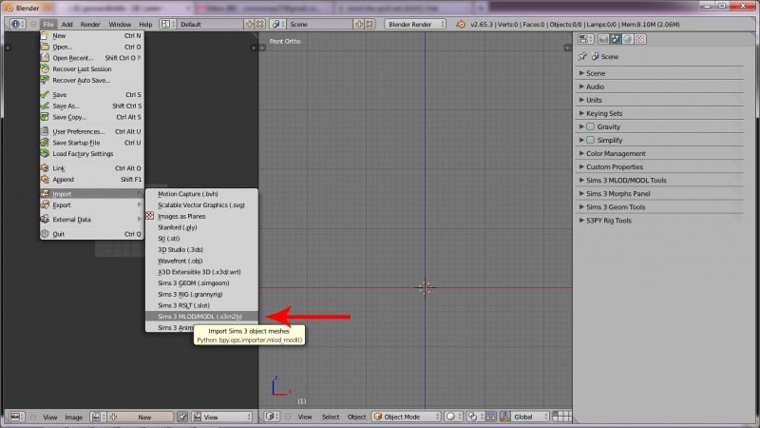Open the Add menu
This screenshot has height=428, width=760.
[x=66, y=25]
